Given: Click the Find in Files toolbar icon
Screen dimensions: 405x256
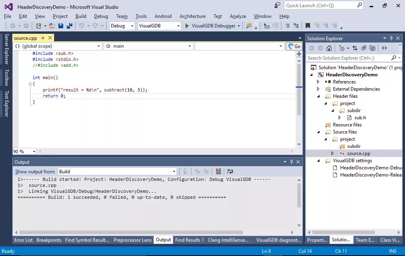Looking at the screenshot, I should coord(249,26).
